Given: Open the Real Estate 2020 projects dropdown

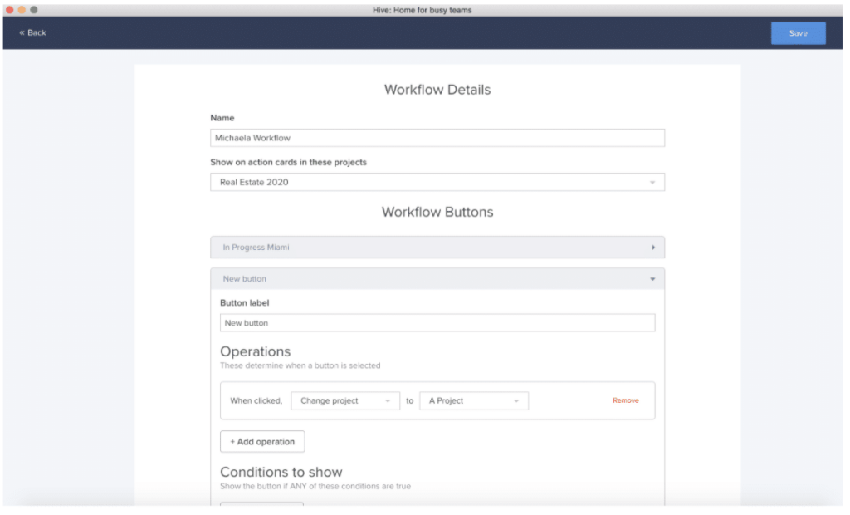Looking at the screenshot, I should tap(437, 181).
